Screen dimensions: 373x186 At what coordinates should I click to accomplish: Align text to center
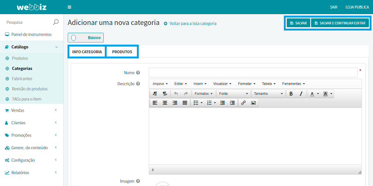165,103
